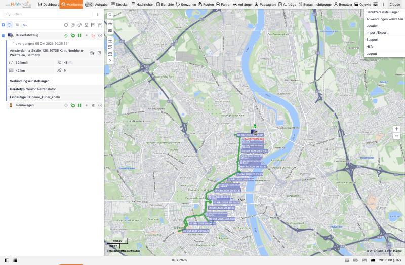Image resolution: width=405 pixels, height=265 pixels.
Task: Click Kurierfahrzeug pause icon
Action: pyautogui.click(x=79, y=36)
